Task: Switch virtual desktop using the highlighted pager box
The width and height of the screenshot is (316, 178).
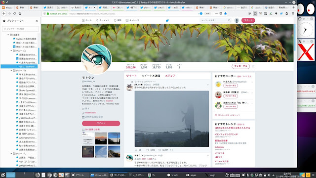Action: [x=11, y=175]
